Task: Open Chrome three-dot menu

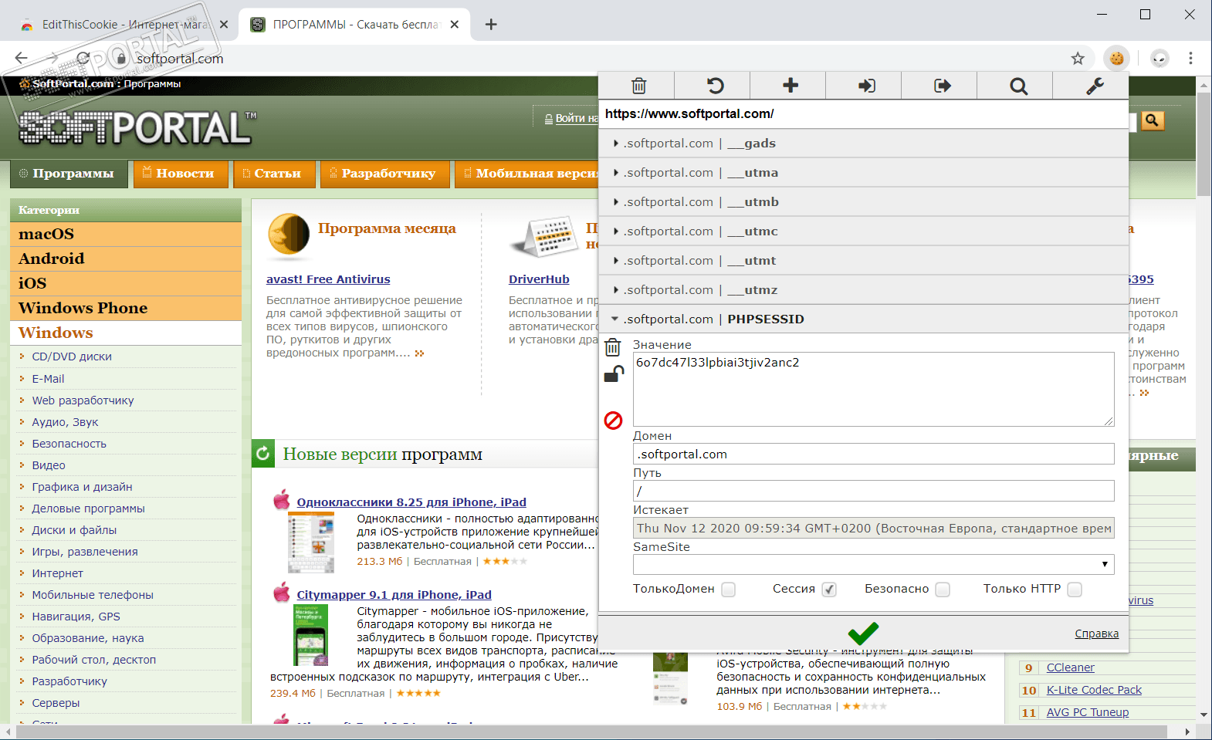Action: coord(1190,58)
